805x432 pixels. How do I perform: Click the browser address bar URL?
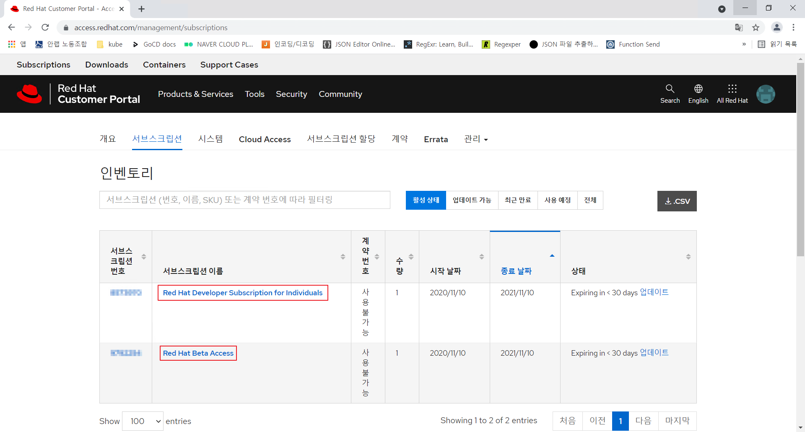coord(151,28)
